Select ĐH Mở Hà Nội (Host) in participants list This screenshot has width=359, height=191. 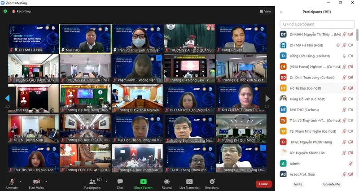317,45
